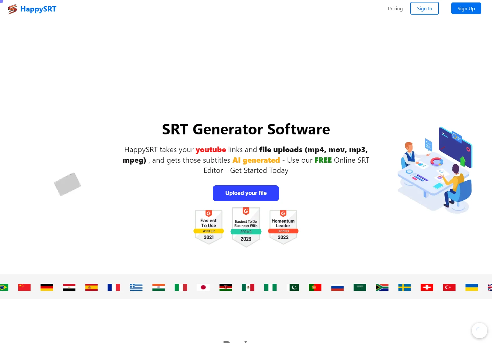Choose the Saudi Arabia flag
Image resolution: width=492 pixels, height=343 pixels.
coord(360,287)
